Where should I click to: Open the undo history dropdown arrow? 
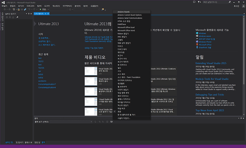32,10
